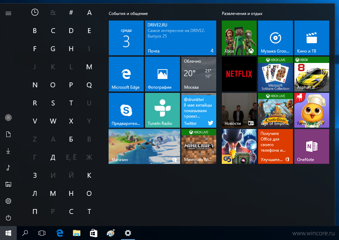Click the Windows Start button on taskbar
This screenshot has width=339, height=240.
[x=8, y=233]
